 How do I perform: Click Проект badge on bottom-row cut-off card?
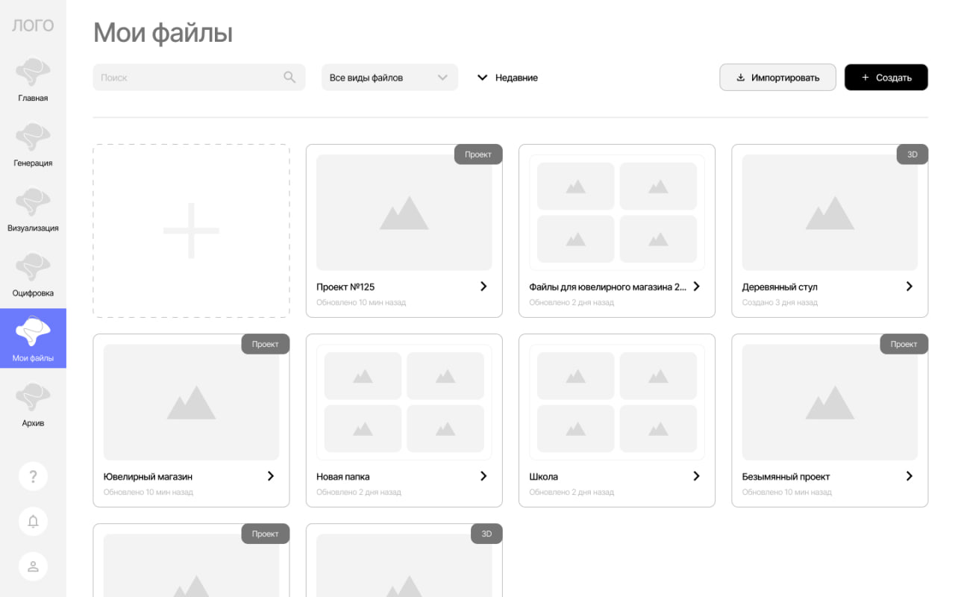266,534
